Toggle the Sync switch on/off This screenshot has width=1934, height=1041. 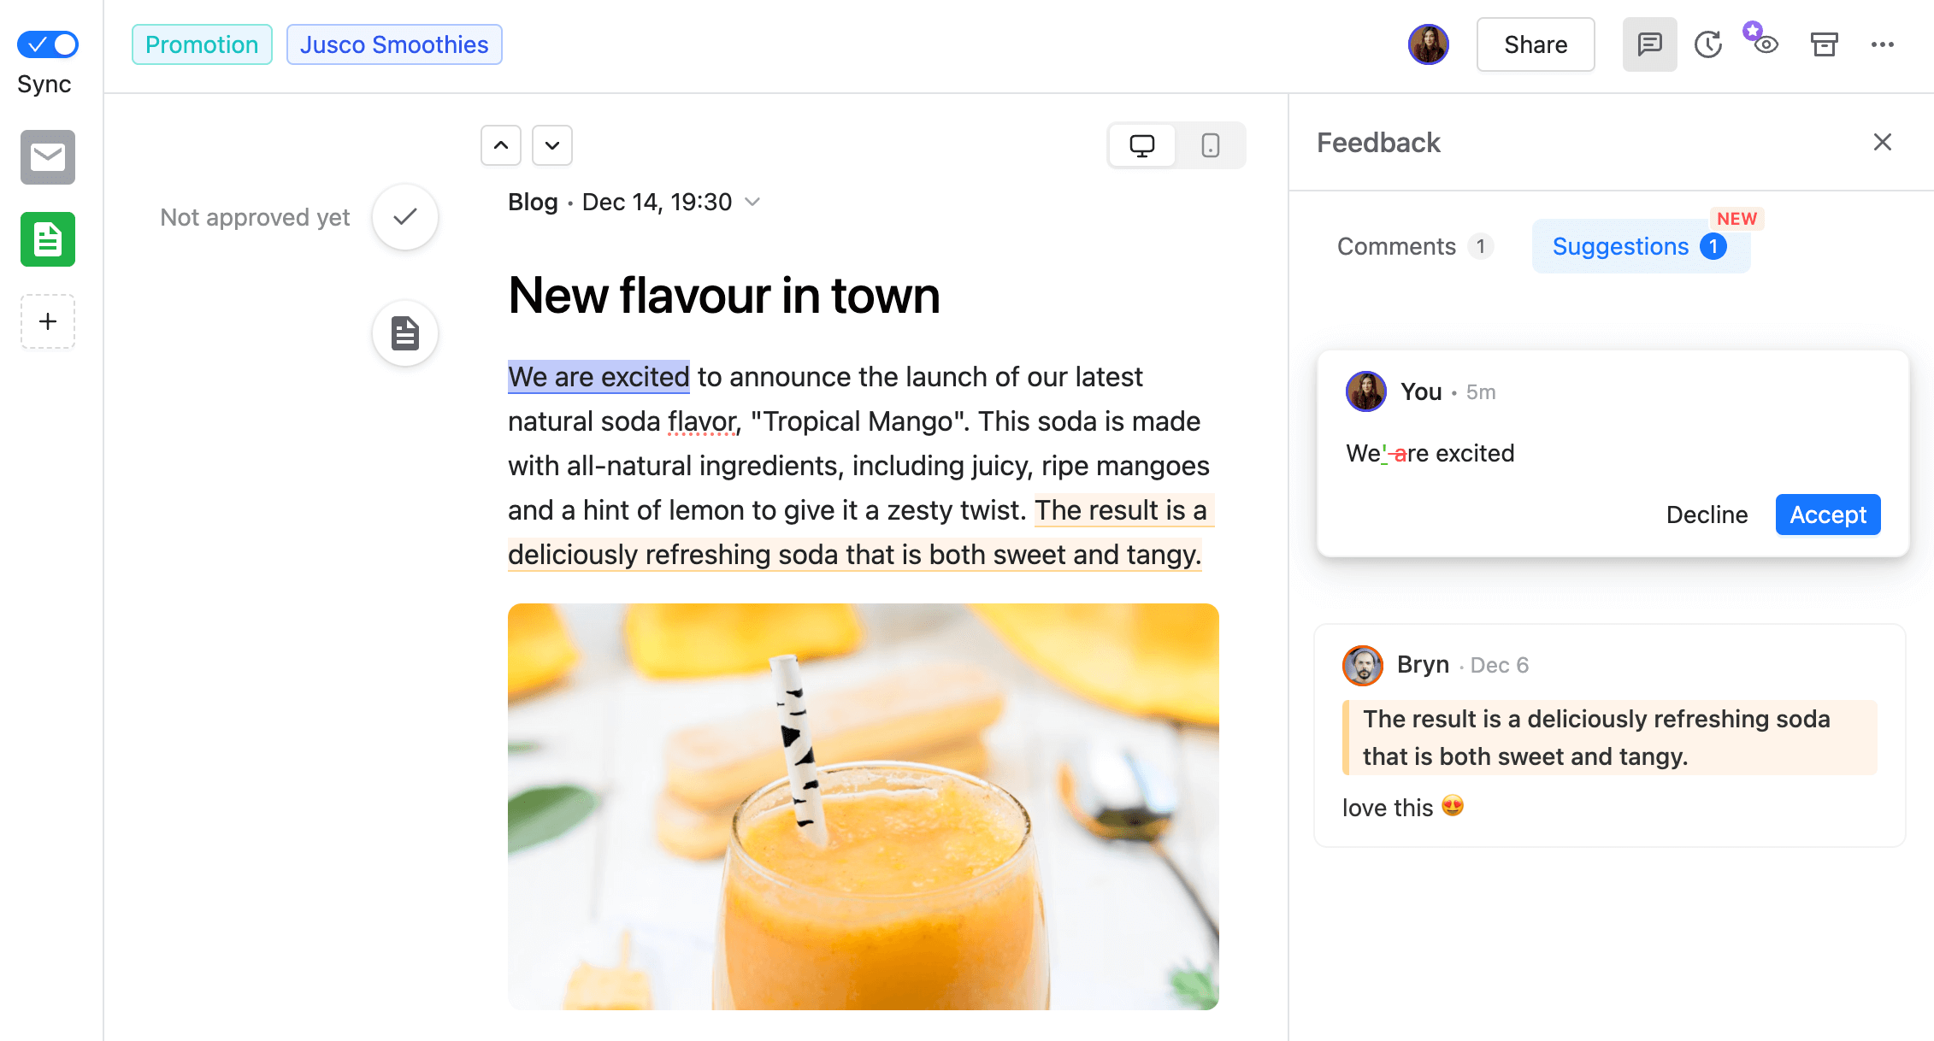49,41
